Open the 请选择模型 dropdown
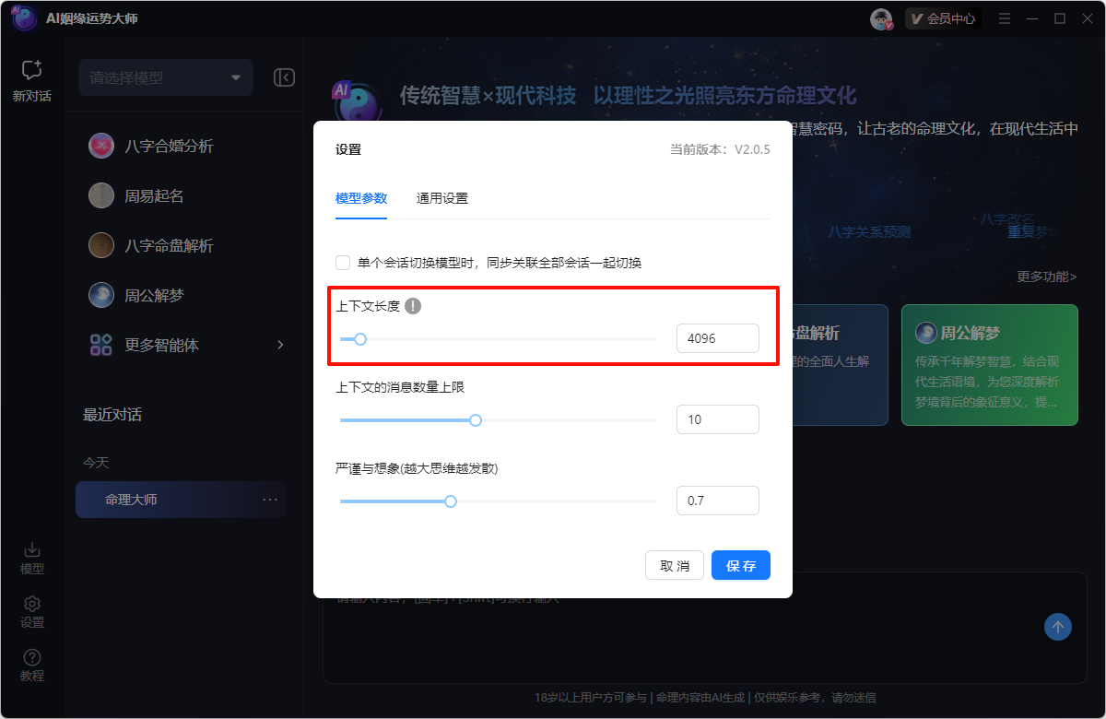The width and height of the screenshot is (1106, 719). (x=165, y=77)
